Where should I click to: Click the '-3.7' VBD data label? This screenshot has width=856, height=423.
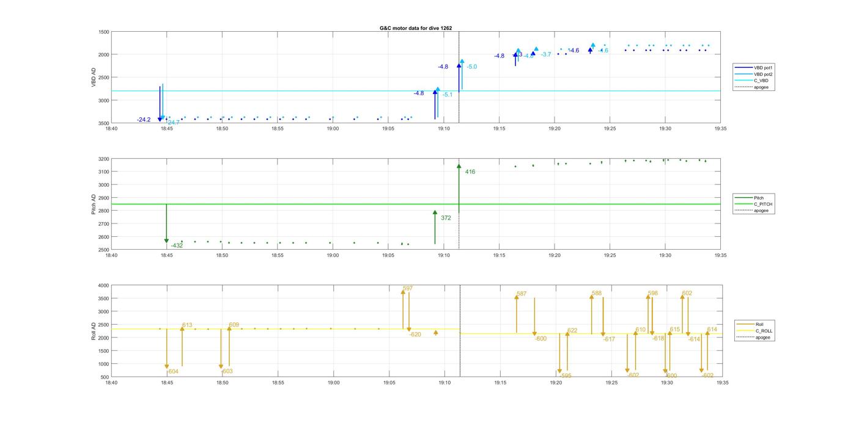546,54
